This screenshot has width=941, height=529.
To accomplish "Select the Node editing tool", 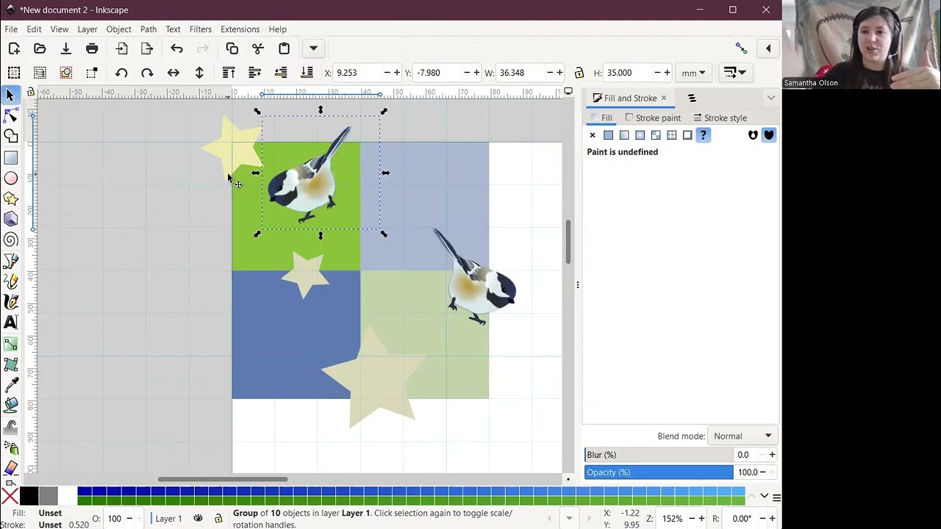I will pyautogui.click(x=10, y=116).
